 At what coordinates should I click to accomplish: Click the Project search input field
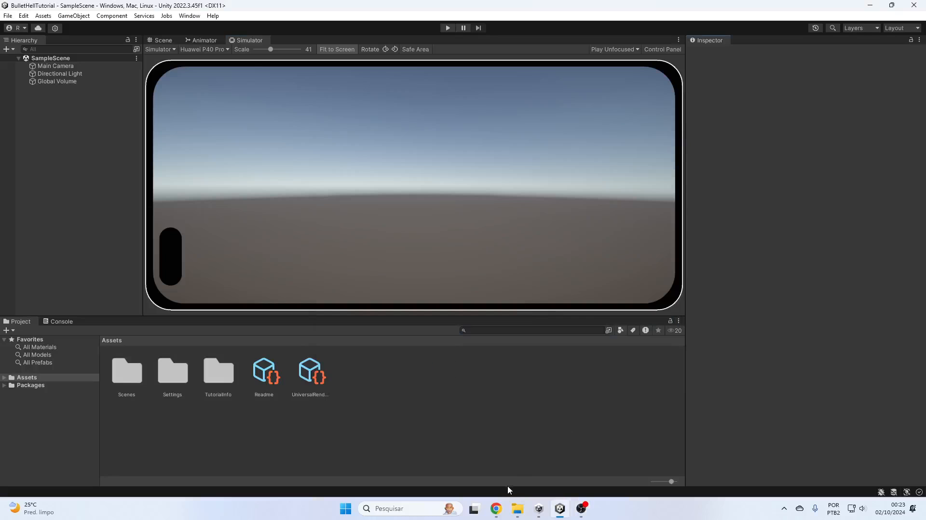tap(531, 330)
